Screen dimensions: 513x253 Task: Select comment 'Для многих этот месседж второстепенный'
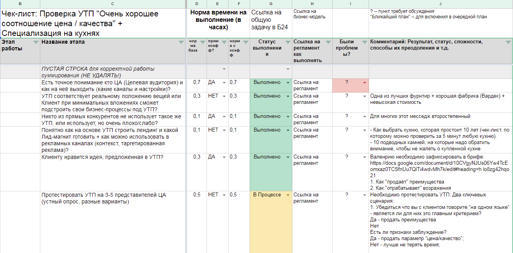point(441,119)
